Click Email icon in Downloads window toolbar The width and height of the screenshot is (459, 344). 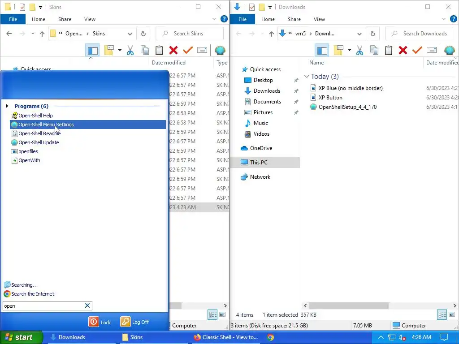coord(432,50)
